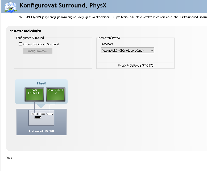Enable the Rozšířit monitory o Surround checkbox
207x171 pixels.
click(20, 44)
